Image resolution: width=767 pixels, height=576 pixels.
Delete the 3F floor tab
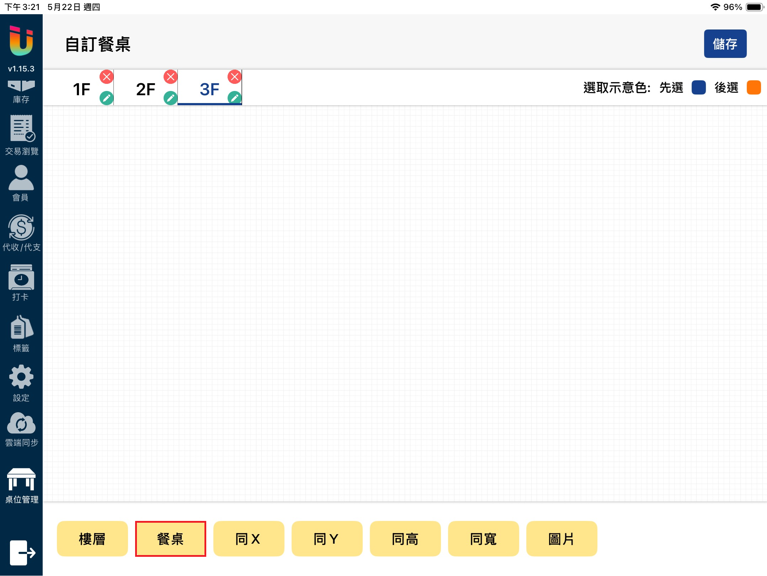tap(234, 77)
